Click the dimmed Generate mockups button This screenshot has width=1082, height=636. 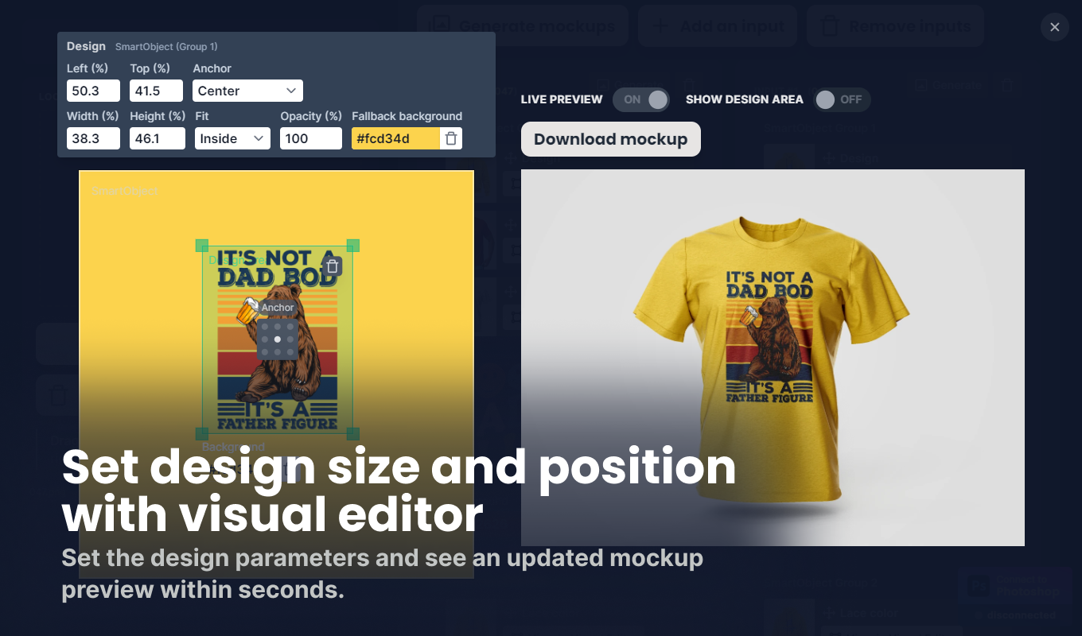click(523, 26)
